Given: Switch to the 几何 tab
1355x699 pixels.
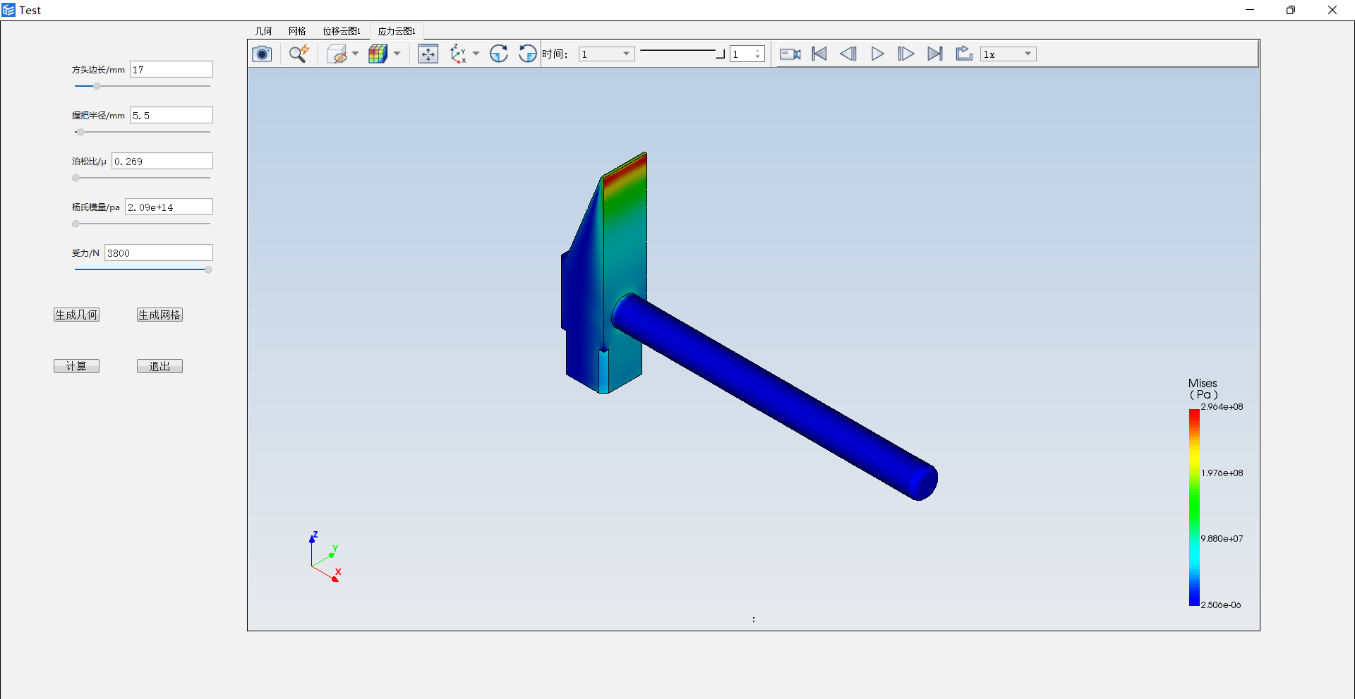Looking at the screenshot, I should point(263,31).
